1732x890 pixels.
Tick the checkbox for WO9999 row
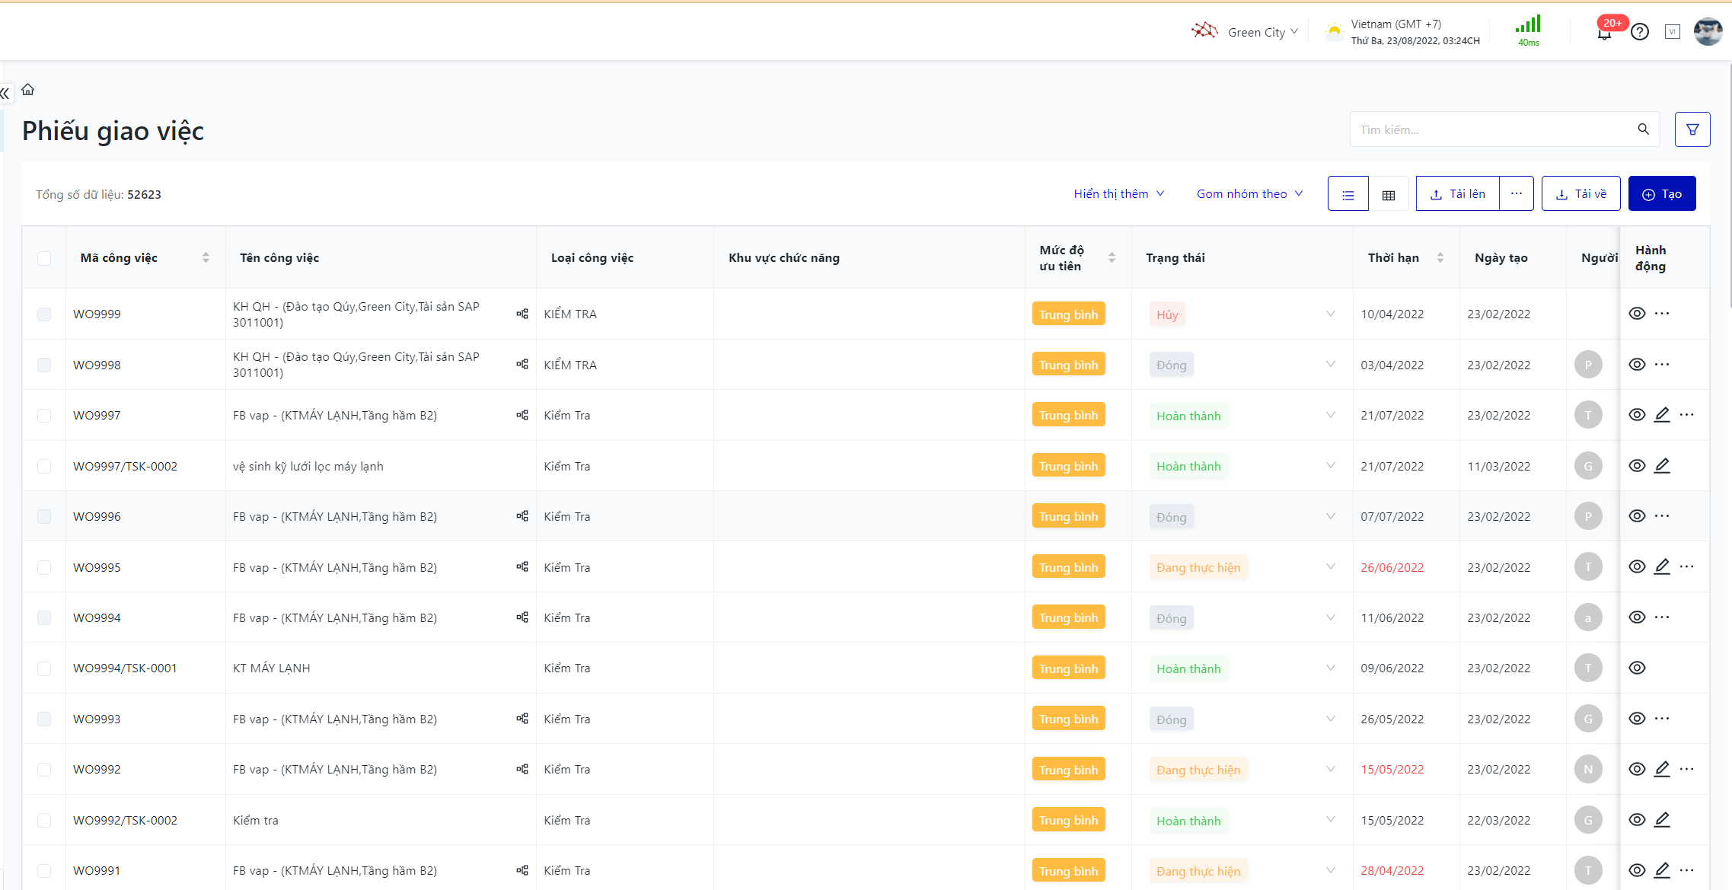[44, 314]
